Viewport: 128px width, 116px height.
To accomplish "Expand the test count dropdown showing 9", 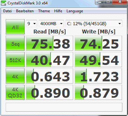I will click(32, 24).
